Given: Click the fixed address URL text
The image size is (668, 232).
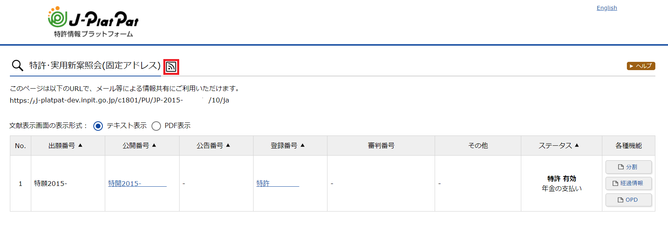Looking at the screenshot, I should (x=119, y=100).
